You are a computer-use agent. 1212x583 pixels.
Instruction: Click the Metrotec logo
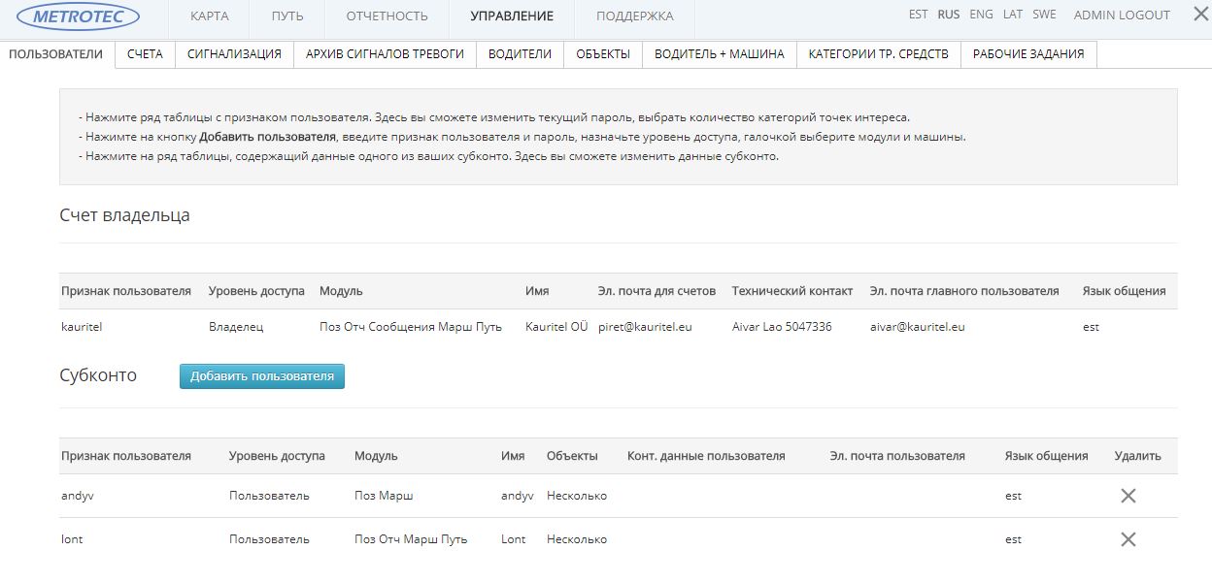coord(85,16)
